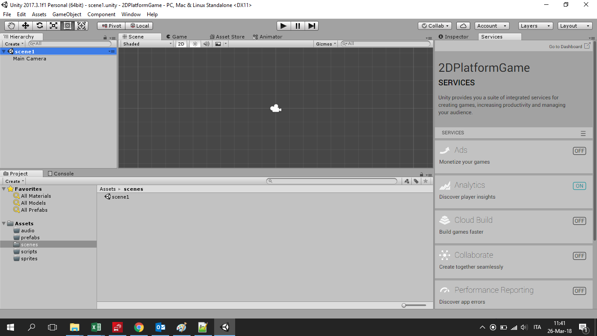
Task: Toggle scene audio speaker icon
Action: pos(206,44)
